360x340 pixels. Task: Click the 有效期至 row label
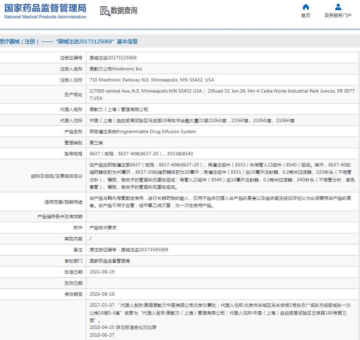[73, 294]
